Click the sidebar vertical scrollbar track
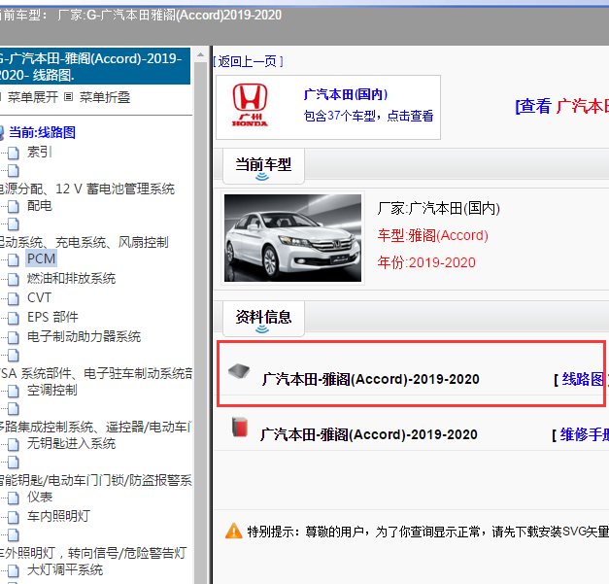609x584 pixels. 200,323
